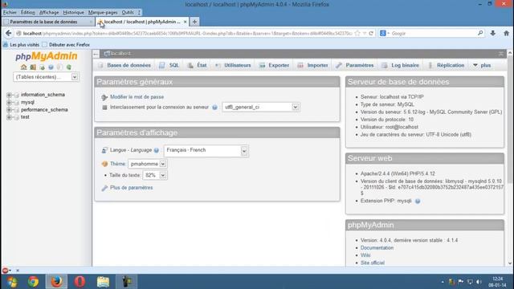Collapse the navigation panel toggle icon
The height and width of the screenshot is (289, 514).
96,54
